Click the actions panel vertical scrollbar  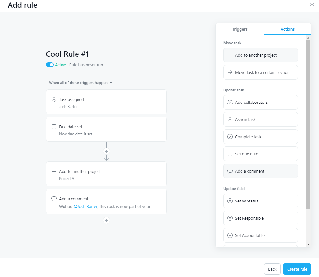click(x=308, y=124)
